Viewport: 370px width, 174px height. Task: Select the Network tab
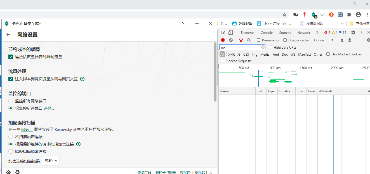tap(304, 33)
